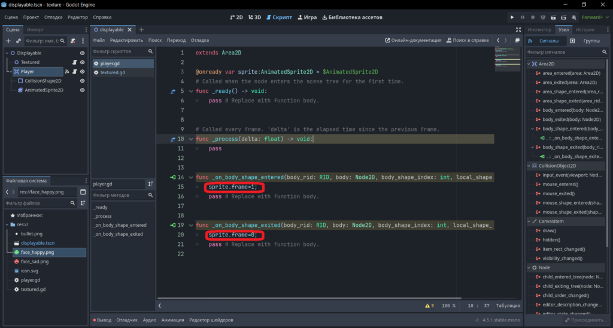Fold the _ready function at line 5
The width and height of the screenshot is (613, 328).
point(191,91)
